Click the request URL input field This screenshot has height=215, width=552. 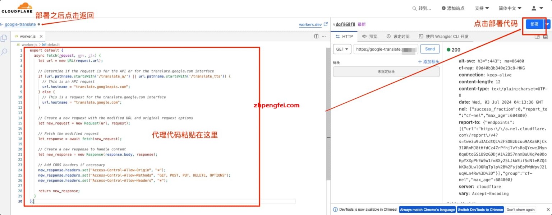(x=385, y=49)
